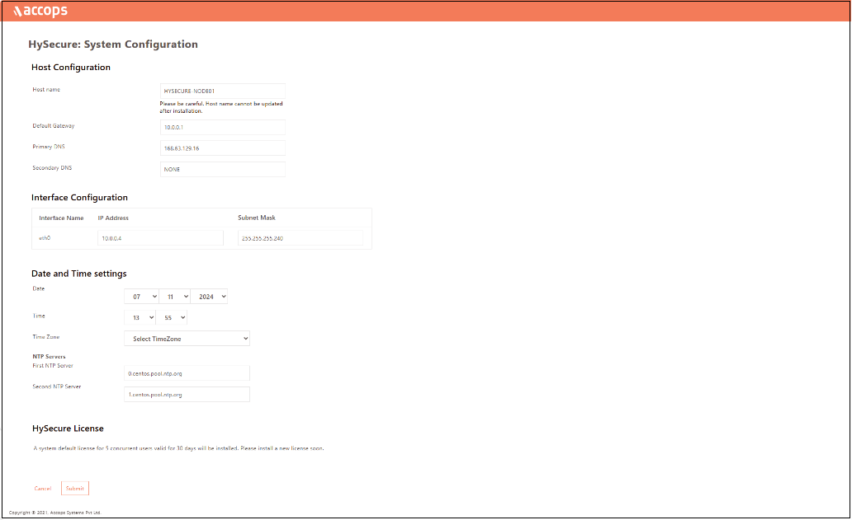The width and height of the screenshot is (852, 520).
Task: Expand the Select TimeZone dropdown
Action: click(x=187, y=339)
